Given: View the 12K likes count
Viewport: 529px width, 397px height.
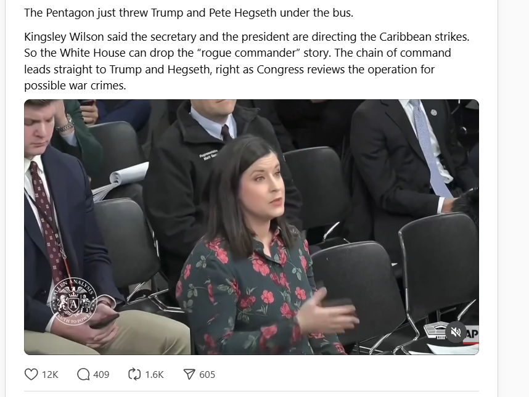Looking at the screenshot, I should (x=51, y=375).
